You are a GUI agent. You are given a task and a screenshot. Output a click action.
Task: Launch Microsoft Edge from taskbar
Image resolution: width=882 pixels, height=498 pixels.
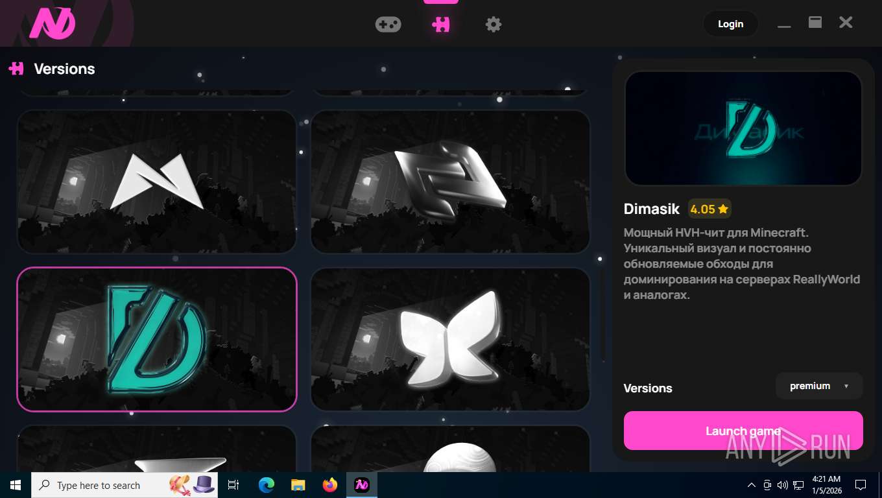coord(266,485)
